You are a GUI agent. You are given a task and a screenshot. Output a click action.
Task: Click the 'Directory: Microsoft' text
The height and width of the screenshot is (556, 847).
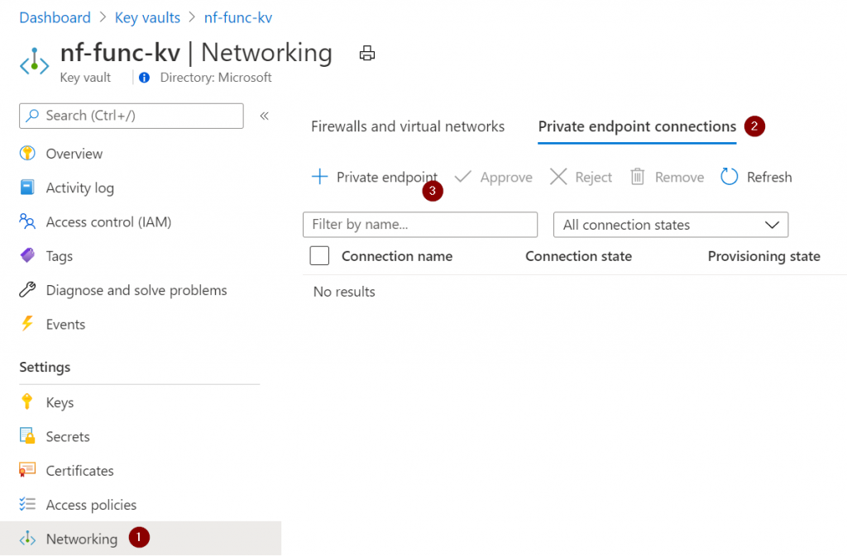216,78
